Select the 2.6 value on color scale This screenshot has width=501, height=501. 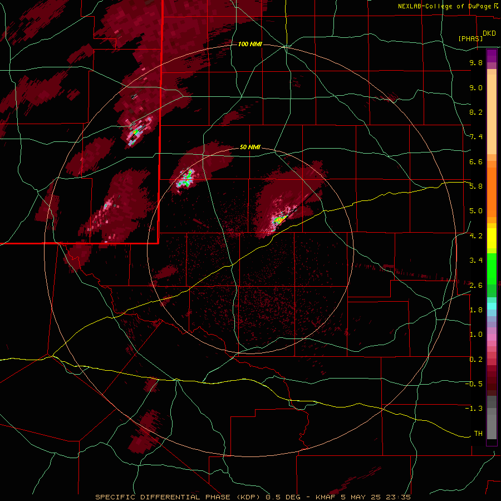(476, 285)
